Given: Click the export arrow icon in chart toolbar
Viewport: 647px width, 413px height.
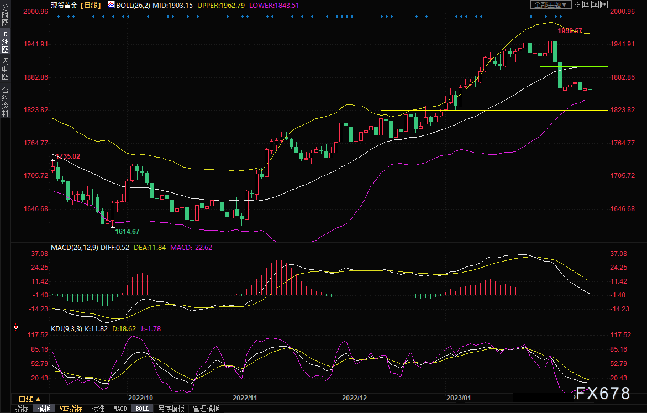Looking at the screenshot, I should coord(604,4).
